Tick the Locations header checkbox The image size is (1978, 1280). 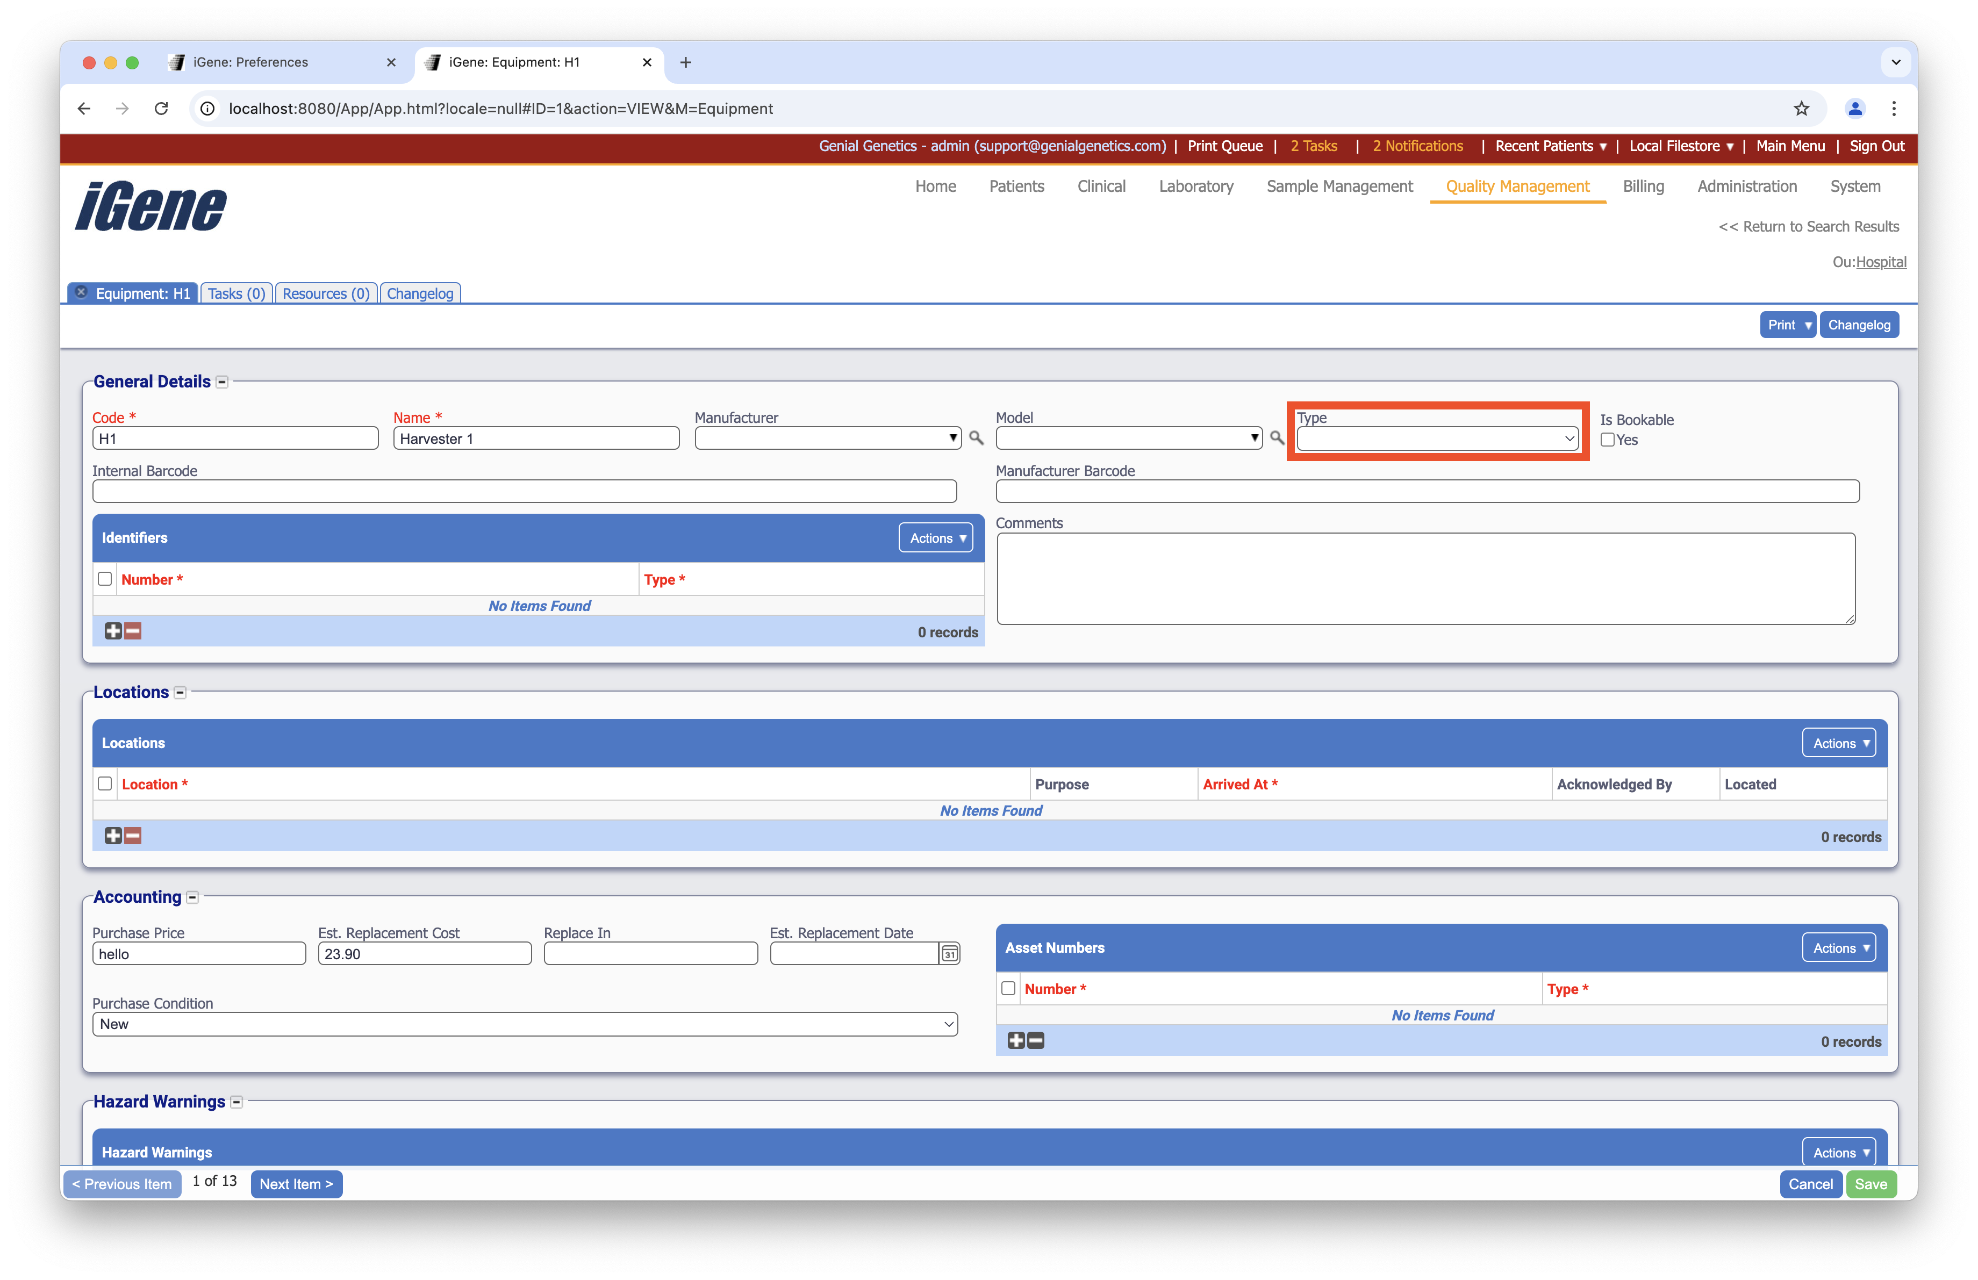(x=105, y=783)
